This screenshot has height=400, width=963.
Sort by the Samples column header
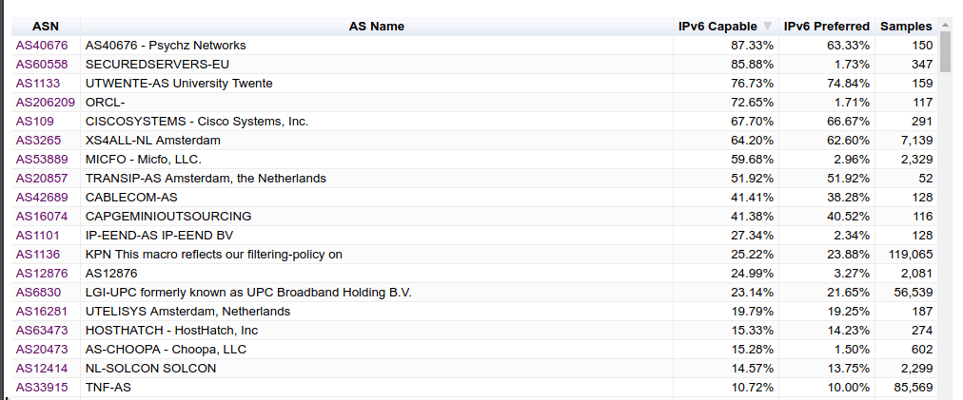(x=906, y=27)
